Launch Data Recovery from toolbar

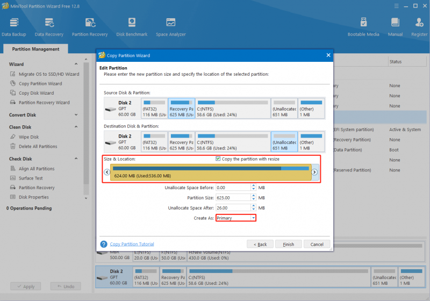pyautogui.click(x=49, y=27)
